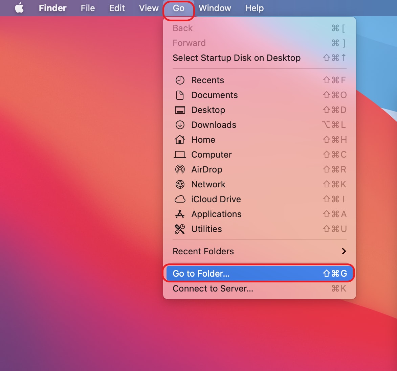Open Recent Folders submenu entry

pos(260,251)
